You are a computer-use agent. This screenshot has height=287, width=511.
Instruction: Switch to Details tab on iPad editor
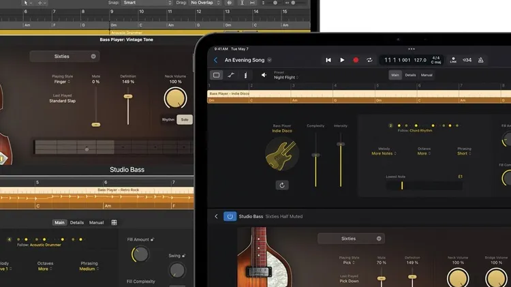point(410,75)
